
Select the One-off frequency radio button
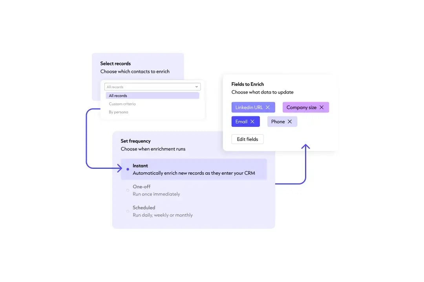click(128, 190)
